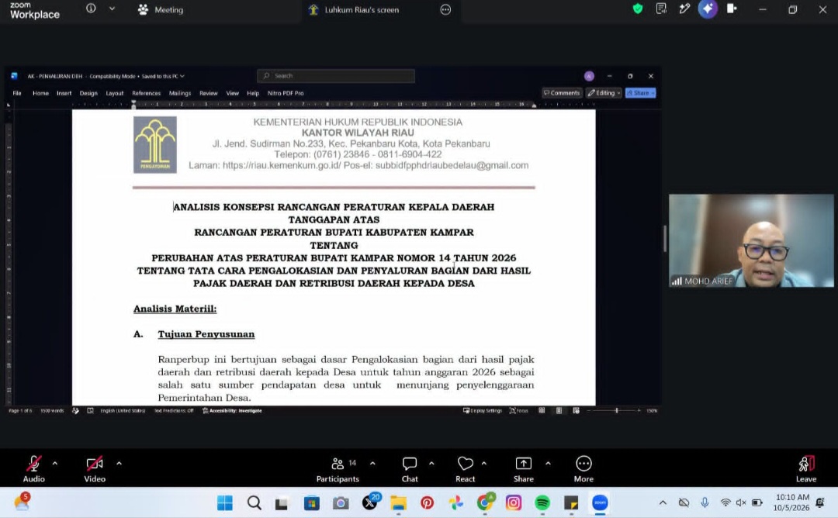Expand chevron next to Participants
The height and width of the screenshot is (518, 838).
click(x=372, y=464)
